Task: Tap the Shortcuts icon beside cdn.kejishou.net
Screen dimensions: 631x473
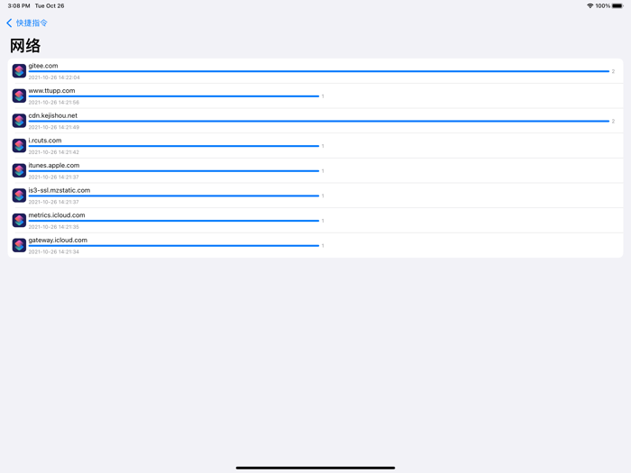Action: point(19,121)
